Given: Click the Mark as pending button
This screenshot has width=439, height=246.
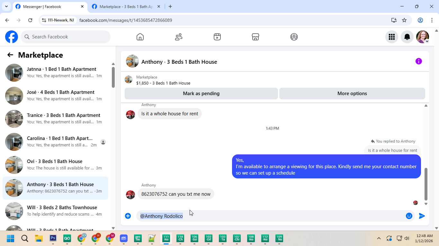Looking at the screenshot, I should coord(201,94).
